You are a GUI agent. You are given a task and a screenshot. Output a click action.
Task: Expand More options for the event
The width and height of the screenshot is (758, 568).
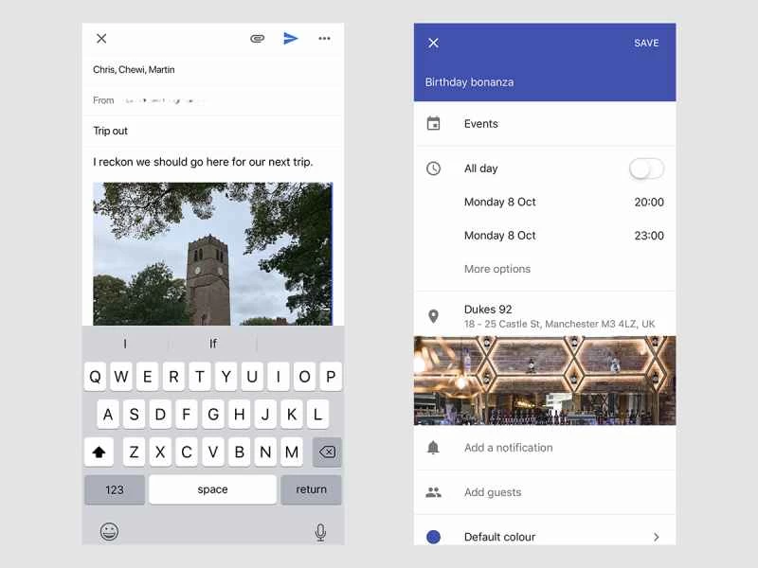tap(496, 269)
